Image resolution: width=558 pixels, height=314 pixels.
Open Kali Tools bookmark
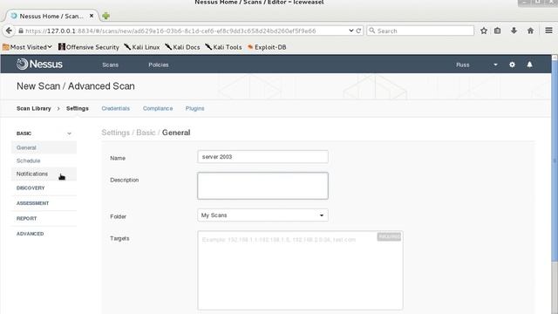coord(223,47)
